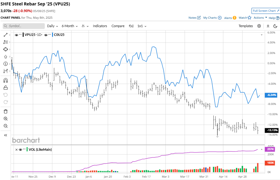Image resolution: width=280 pixels, height=180 pixels.
Task: Open the Templates menu
Action: coord(246,26)
